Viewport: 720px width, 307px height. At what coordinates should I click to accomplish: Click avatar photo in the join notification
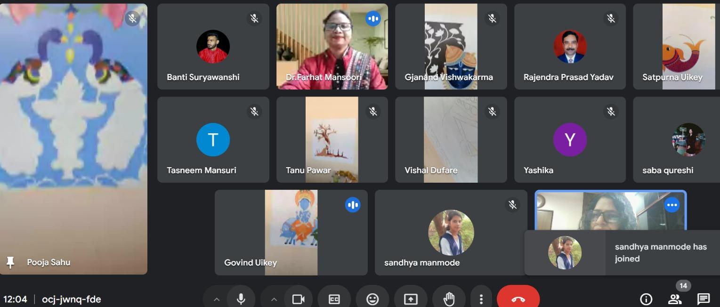tap(565, 253)
